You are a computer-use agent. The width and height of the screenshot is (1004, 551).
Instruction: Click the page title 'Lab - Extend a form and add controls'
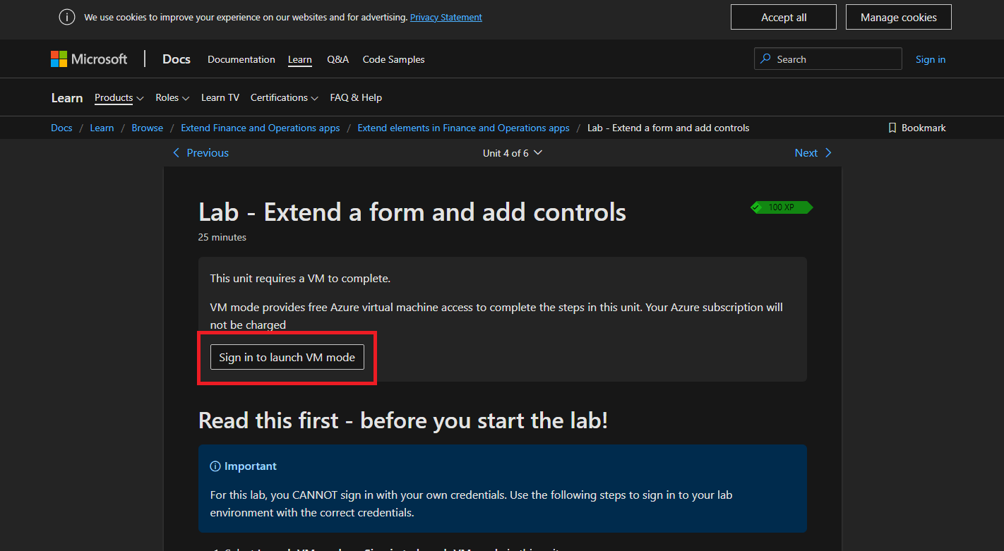pyautogui.click(x=412, y=212)
